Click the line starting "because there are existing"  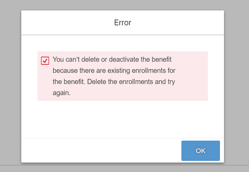pyautogui.click(x=114, y=70)
